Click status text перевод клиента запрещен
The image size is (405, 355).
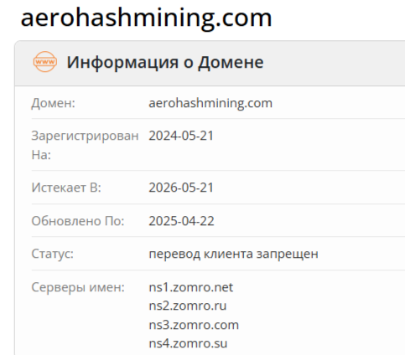[x=233, y=254]
